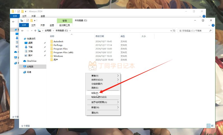Open help with the blue question icon in C: window
This screenshot has height=135, width=223.
(x=213, y=25)
